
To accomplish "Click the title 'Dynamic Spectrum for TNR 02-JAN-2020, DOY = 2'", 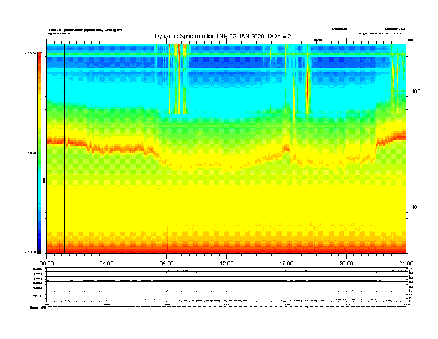I will coord(223,36).
